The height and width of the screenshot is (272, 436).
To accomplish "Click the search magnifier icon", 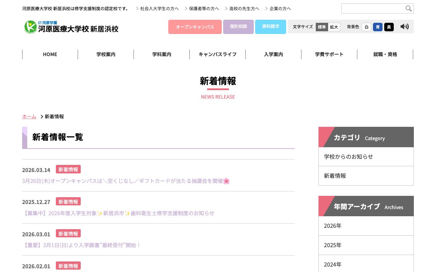I will [408, 8].
